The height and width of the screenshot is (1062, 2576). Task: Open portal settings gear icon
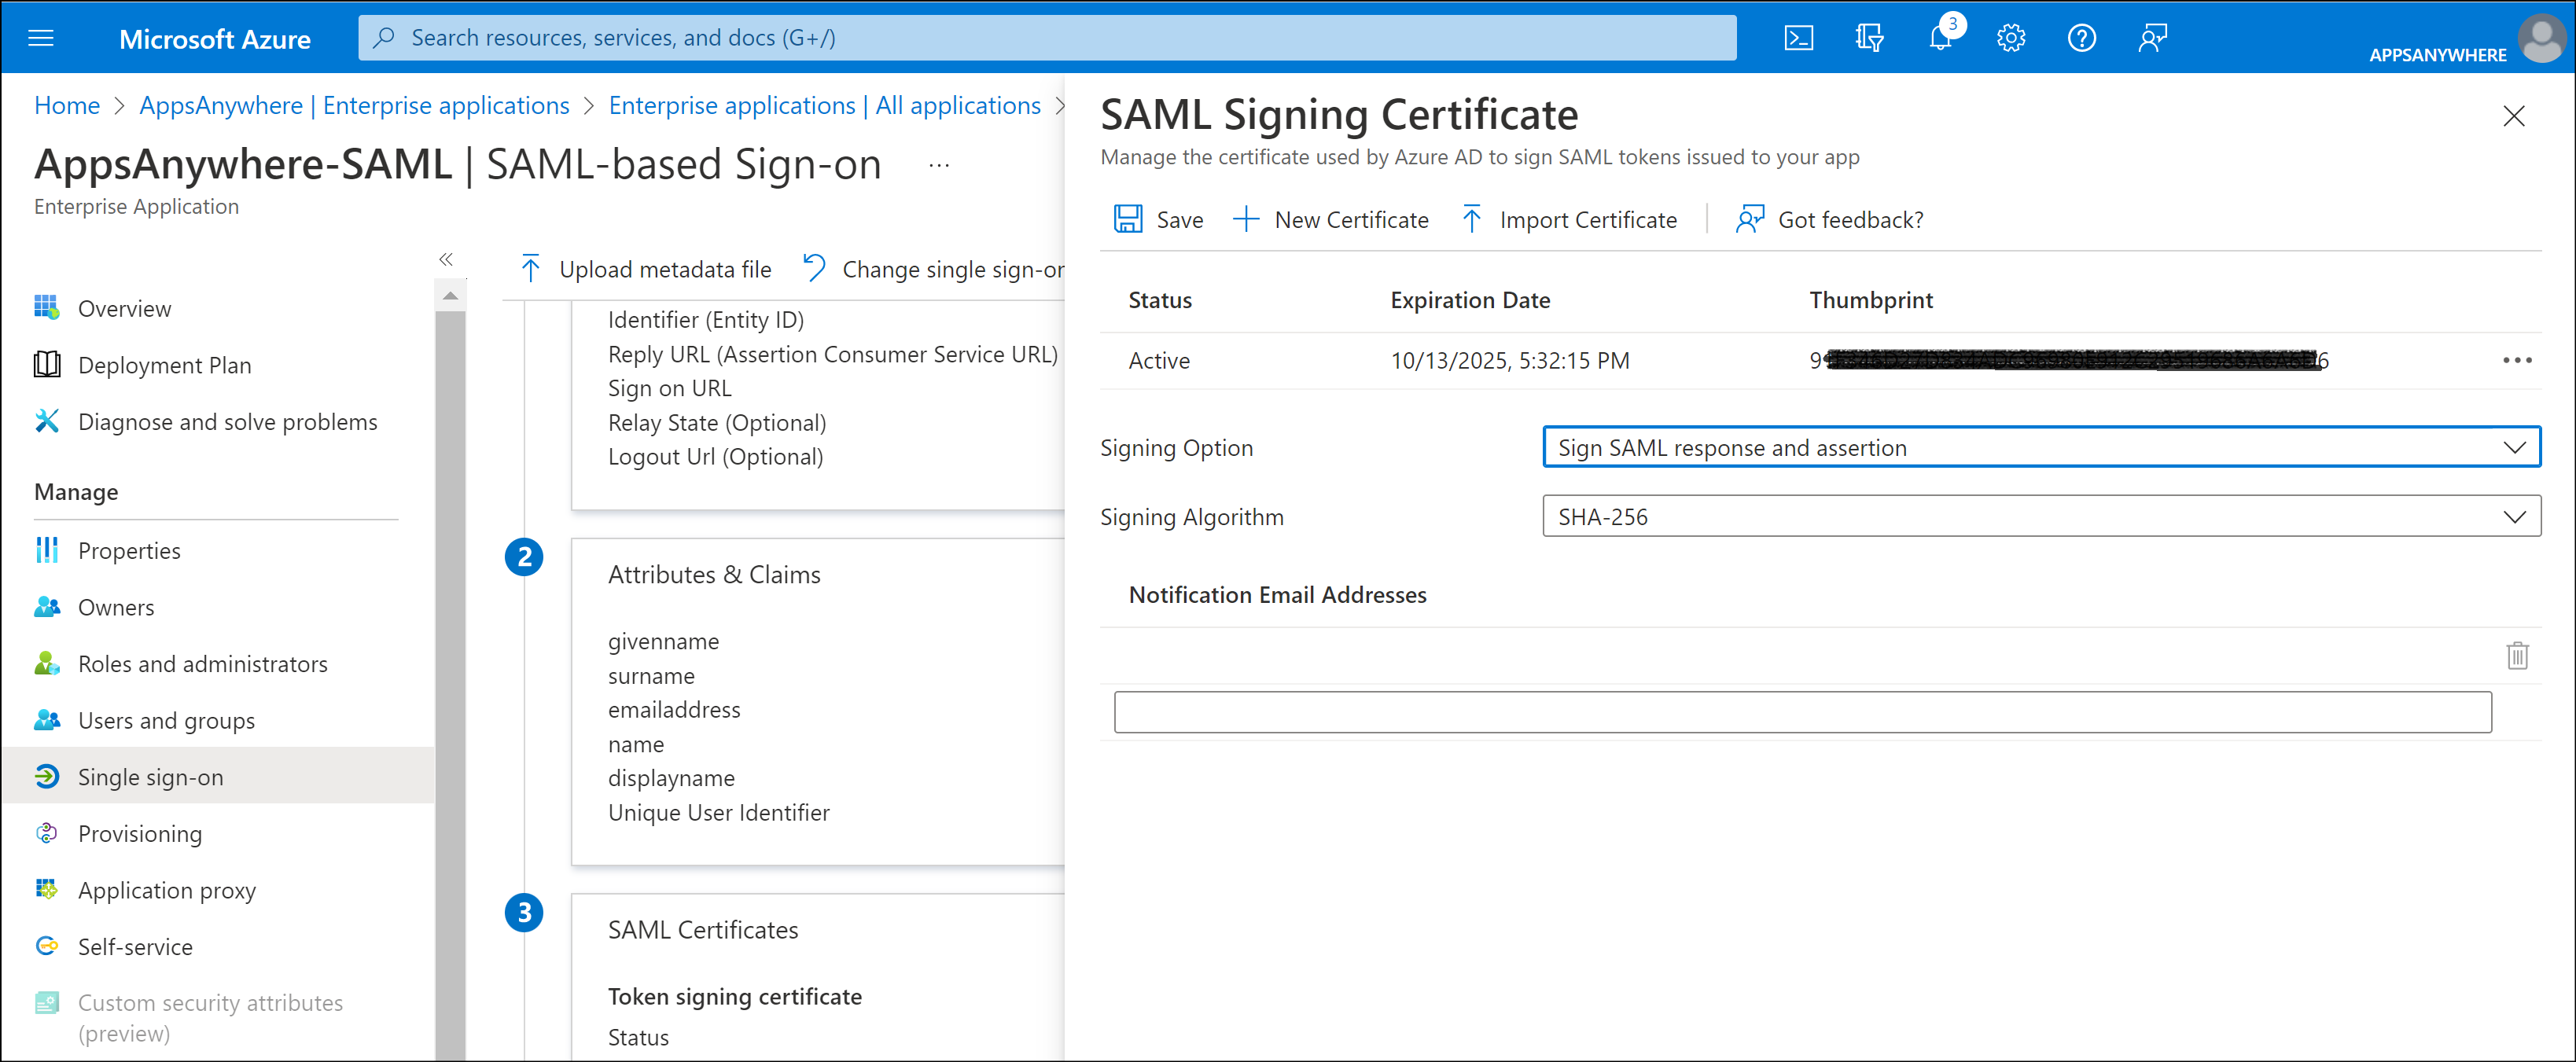coord(2011,39)
